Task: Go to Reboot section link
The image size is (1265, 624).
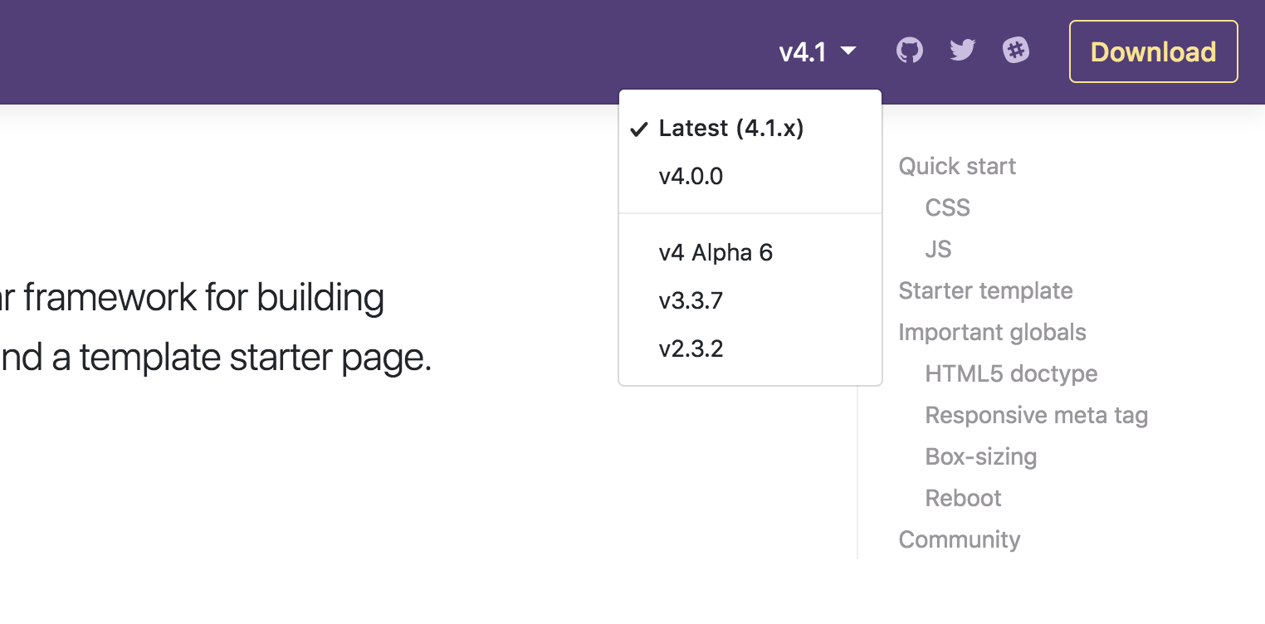Action: point(963,498)
